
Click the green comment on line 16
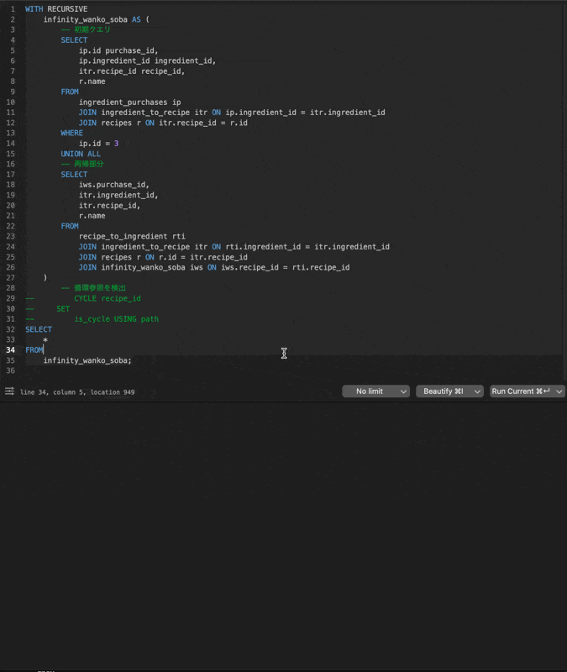click(x=82, y=164)
